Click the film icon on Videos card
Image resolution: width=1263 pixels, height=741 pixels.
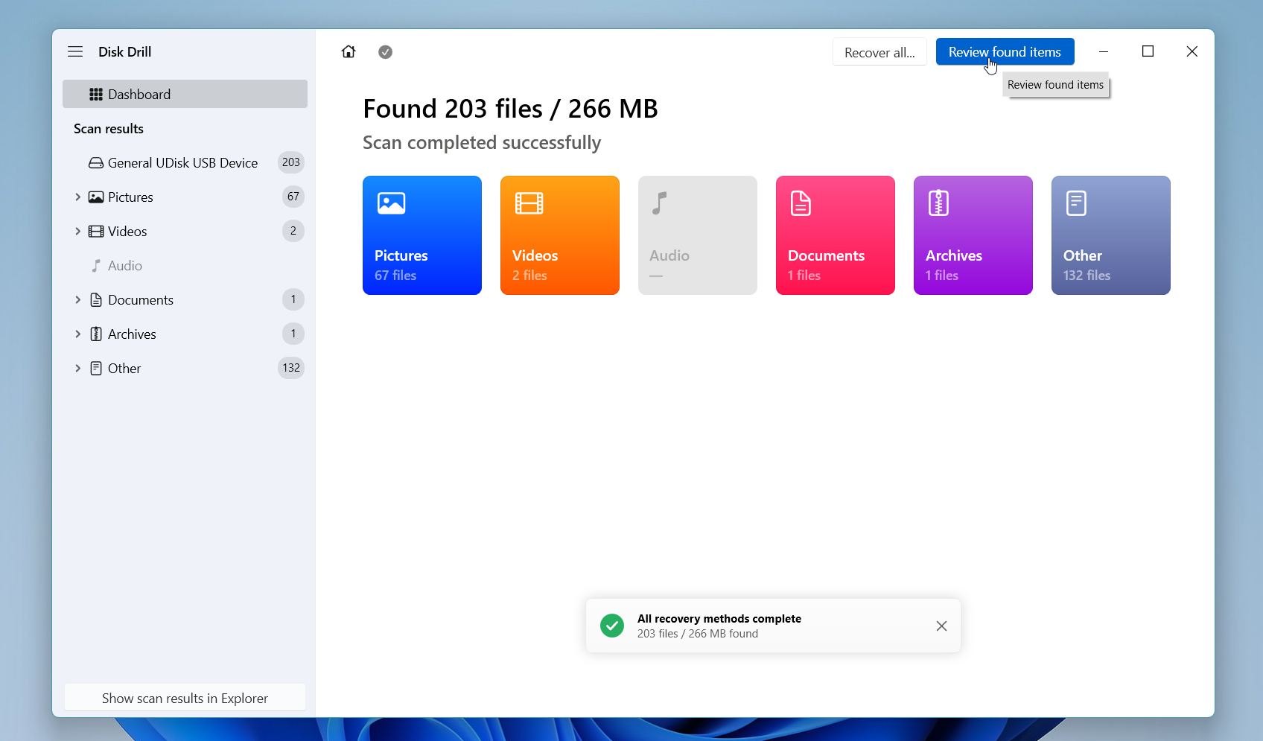(x=529, y=203)
